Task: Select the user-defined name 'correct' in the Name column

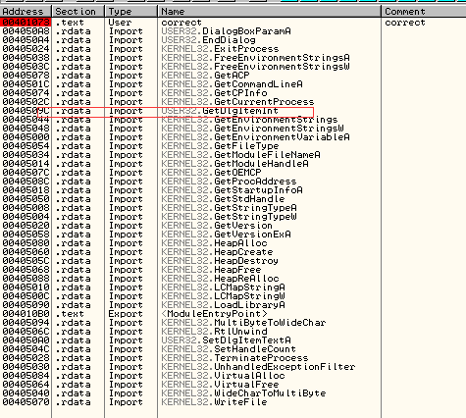Action: tap(181, 23)
